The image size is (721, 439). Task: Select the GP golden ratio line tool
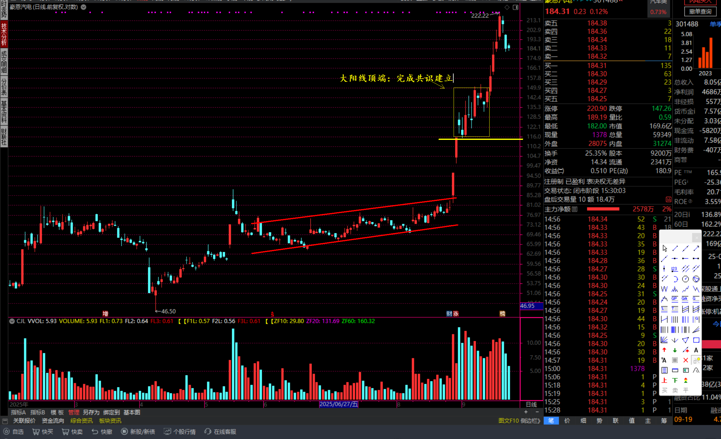[675, 299]
